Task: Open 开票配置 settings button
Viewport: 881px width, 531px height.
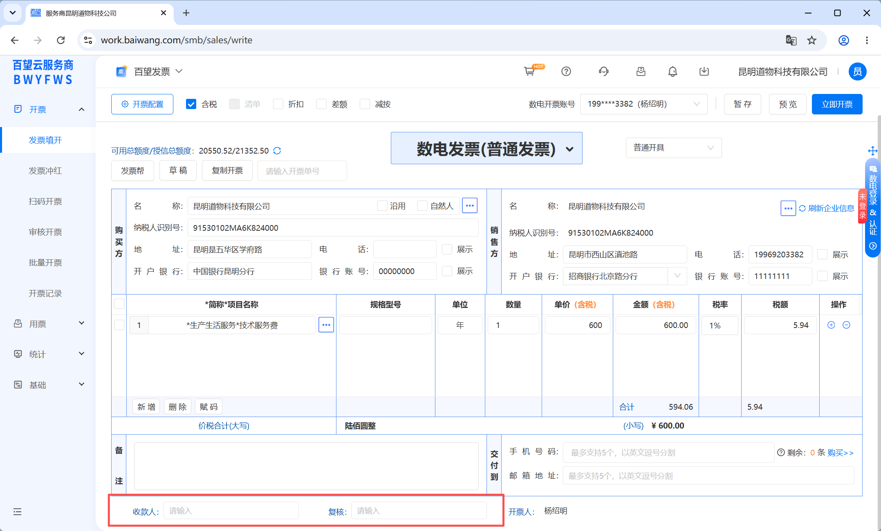Action: click(x=142, y=104)
